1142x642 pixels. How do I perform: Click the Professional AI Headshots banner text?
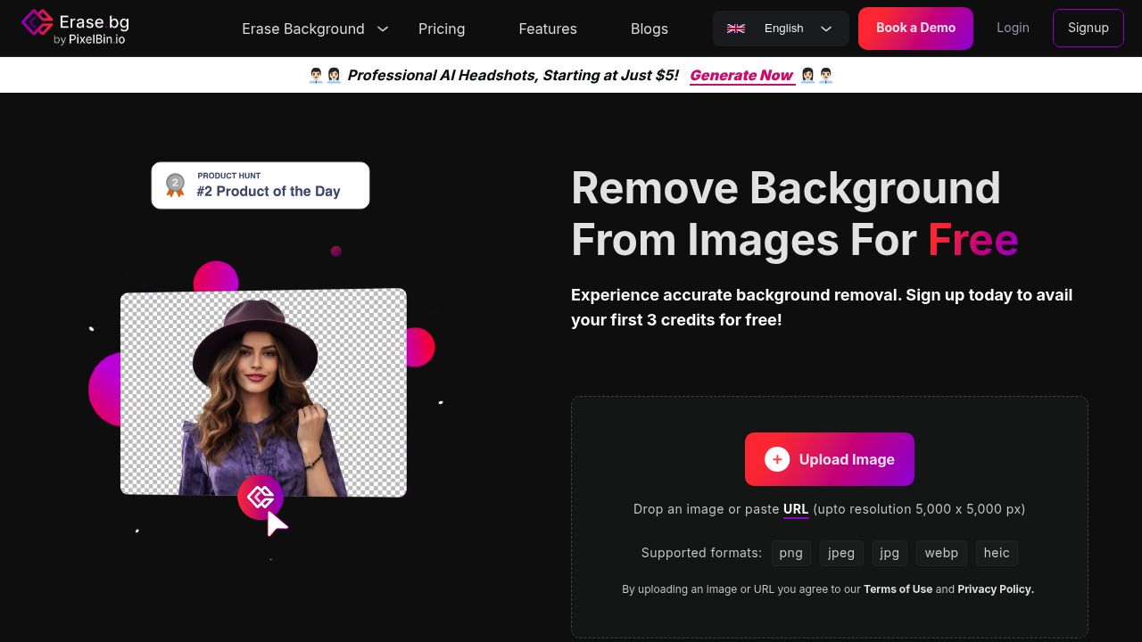(513, 75)
